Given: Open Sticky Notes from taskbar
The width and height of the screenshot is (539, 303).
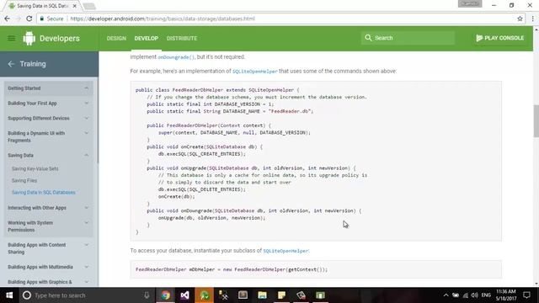Looking at the screenshot, I should click(281, 295).
